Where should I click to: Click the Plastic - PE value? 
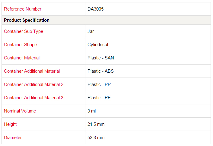99,98
